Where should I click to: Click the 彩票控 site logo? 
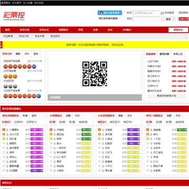click(x=14, y=16)
